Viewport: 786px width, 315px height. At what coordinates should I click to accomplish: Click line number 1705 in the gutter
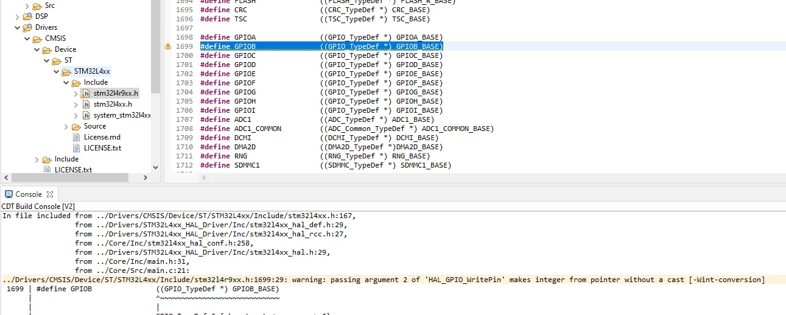coord(184,101)
